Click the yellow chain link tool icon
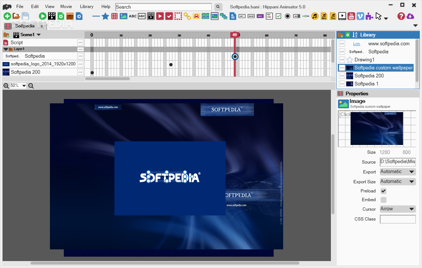Screen dimensions: 422x268 [x=187, y=16]
